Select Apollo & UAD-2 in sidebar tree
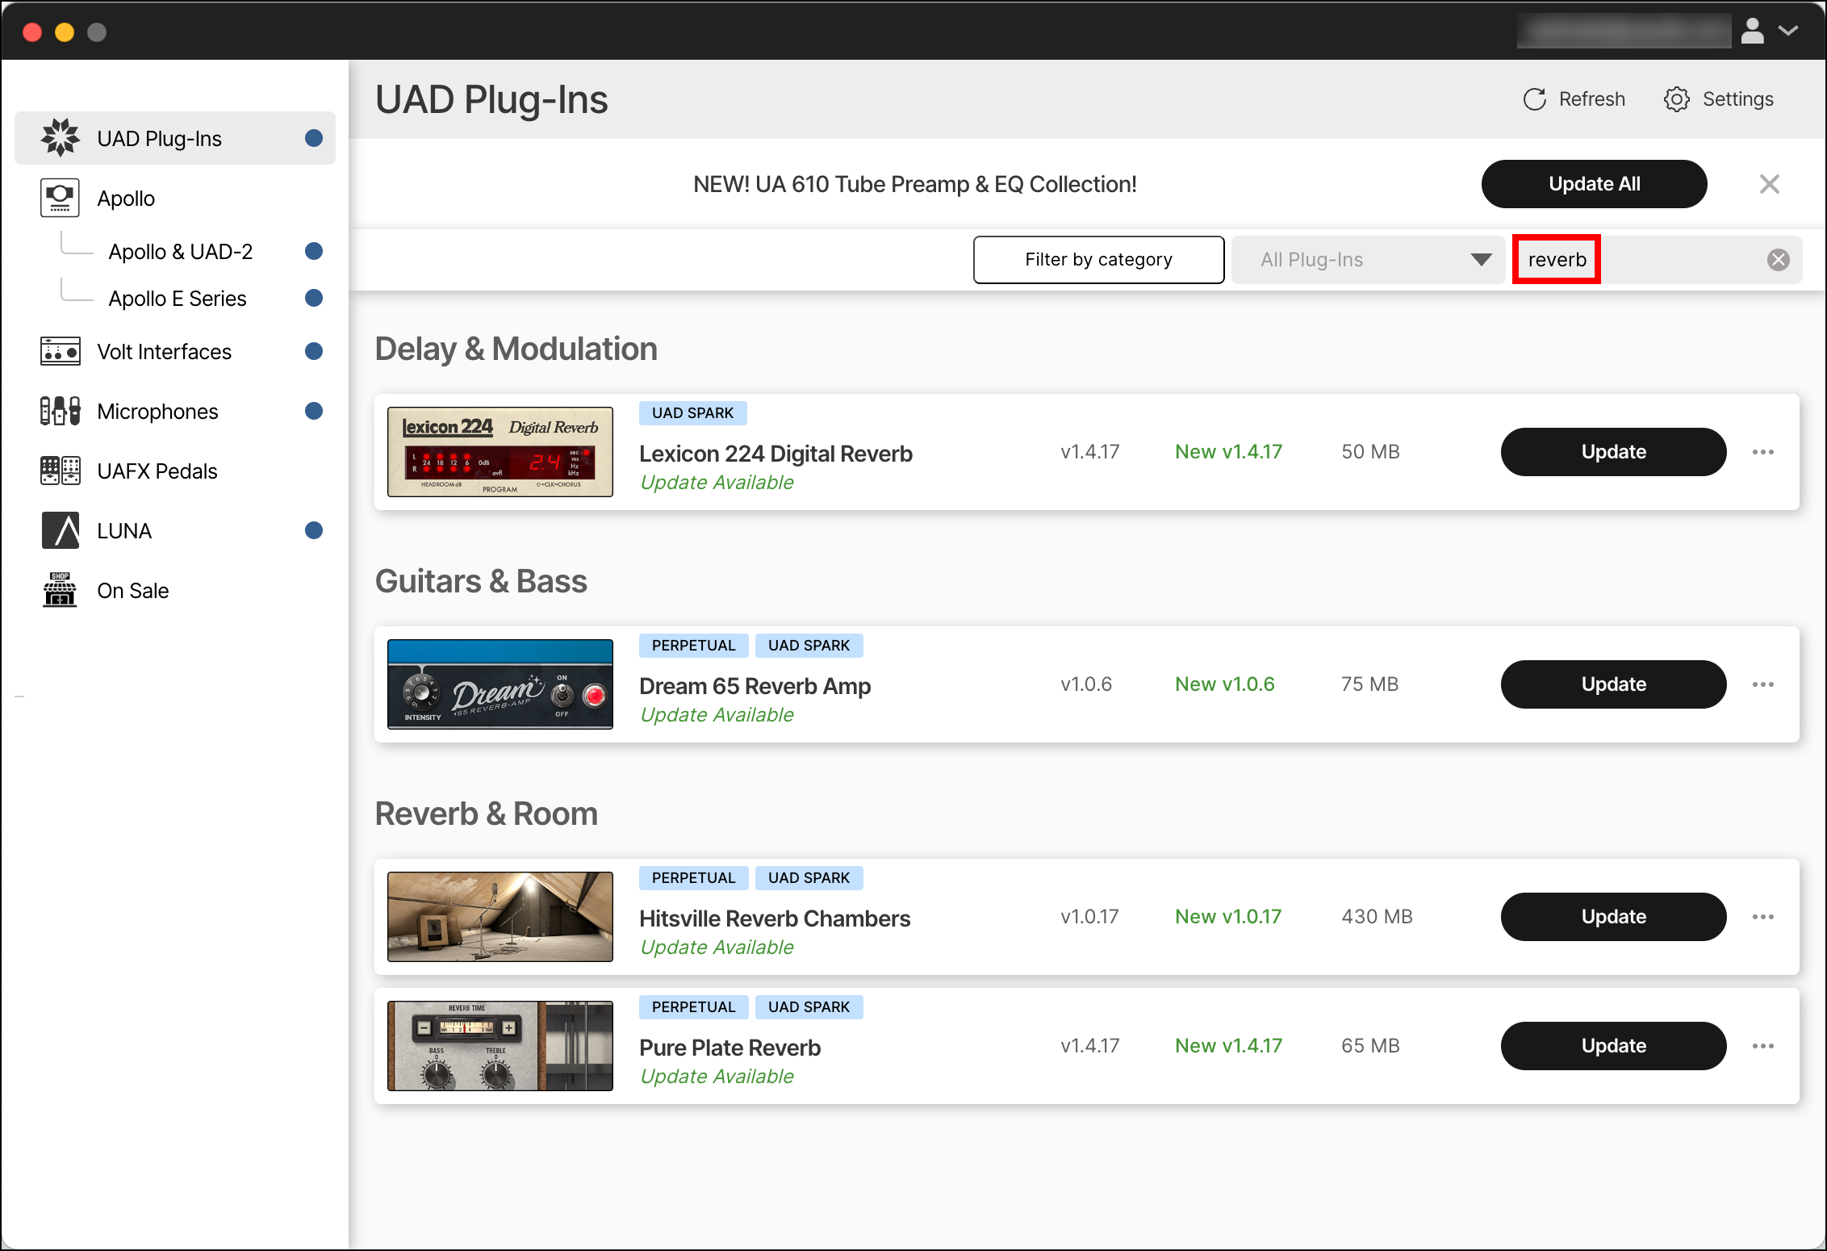1827x1251 pixels. coord(181,252)
